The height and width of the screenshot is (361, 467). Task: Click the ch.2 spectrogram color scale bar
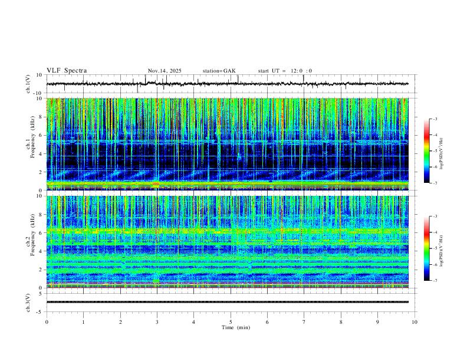pyautogui.click(x=426, y=248)
